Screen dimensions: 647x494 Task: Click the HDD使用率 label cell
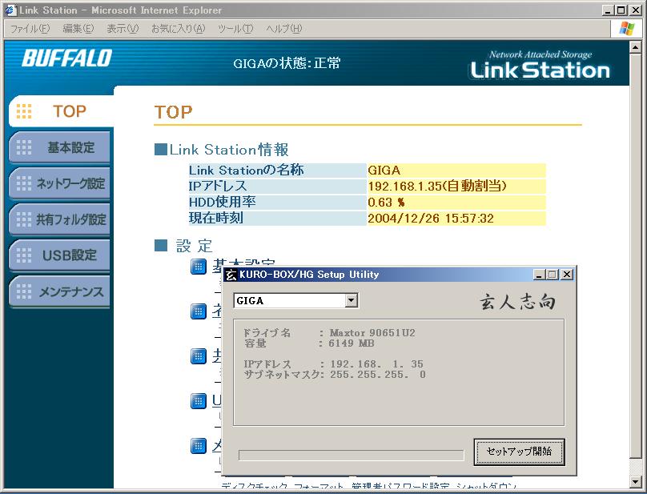pos(277,203)
